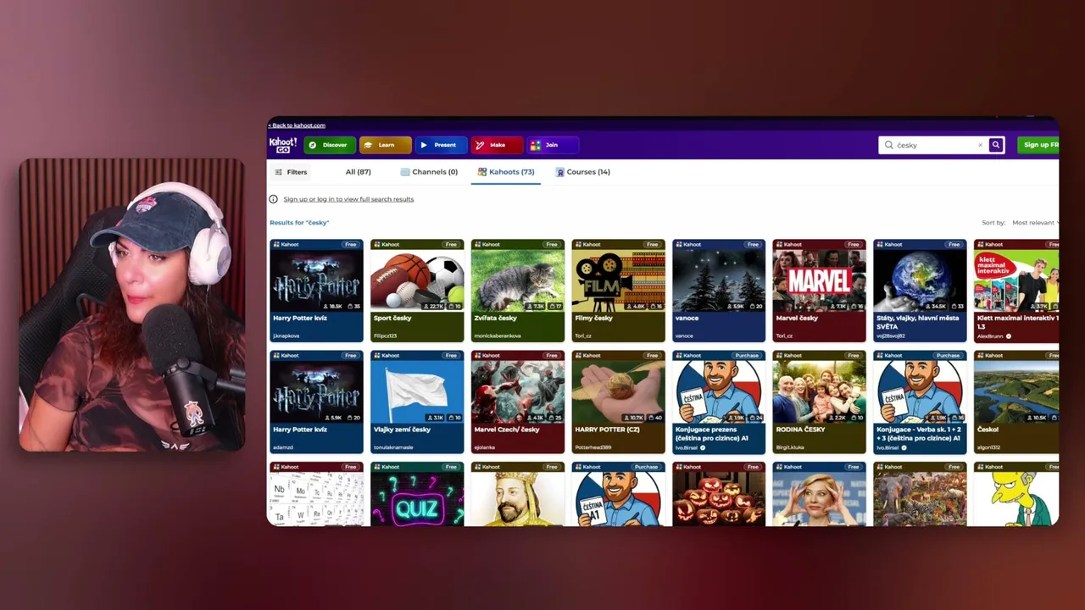Click the author name j.knapkova

click(x=287, y=336)
